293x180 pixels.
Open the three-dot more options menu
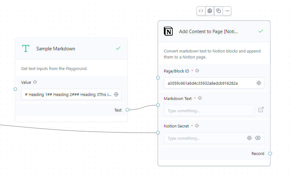(x=228, y=11)
